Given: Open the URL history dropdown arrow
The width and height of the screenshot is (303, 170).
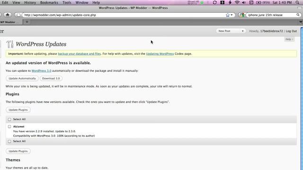Looking at the screenshot, I should point(232,15).
